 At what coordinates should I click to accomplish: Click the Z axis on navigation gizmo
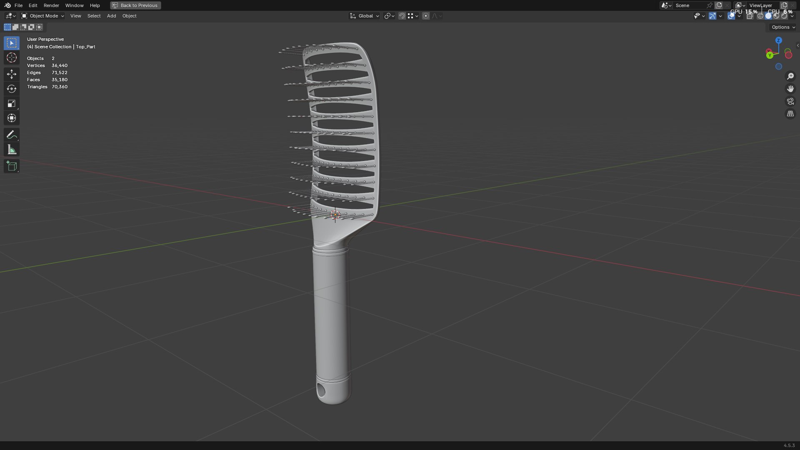click(778, 40)
